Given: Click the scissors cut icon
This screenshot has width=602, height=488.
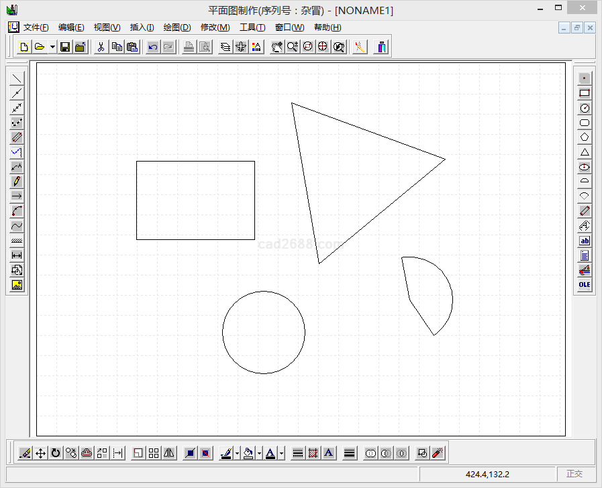Looking at the screenshot, I should coord(101,47).
